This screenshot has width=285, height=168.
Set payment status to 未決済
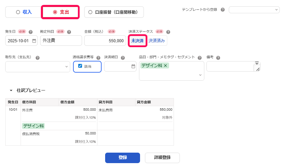click(137, 41)
